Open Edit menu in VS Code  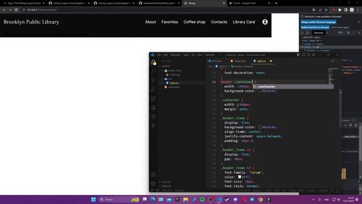coord(166,55)
